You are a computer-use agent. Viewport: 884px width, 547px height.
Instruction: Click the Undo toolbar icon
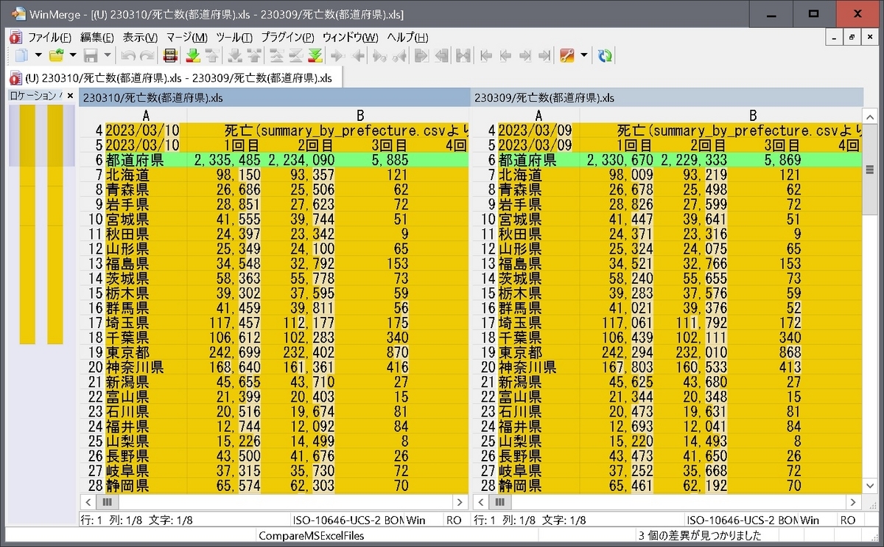click(x=128, y=55)
